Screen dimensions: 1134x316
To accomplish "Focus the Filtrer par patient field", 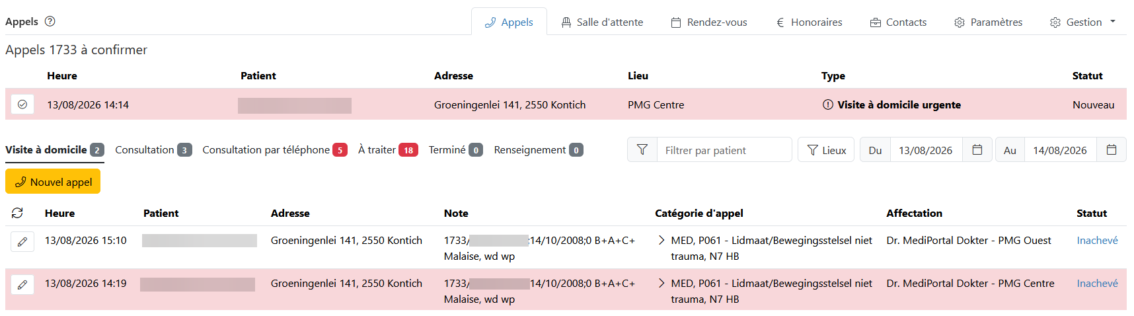I will pos(724,150).
